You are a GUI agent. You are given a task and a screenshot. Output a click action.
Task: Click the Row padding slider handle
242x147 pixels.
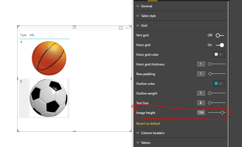click(x=210, y=74)
